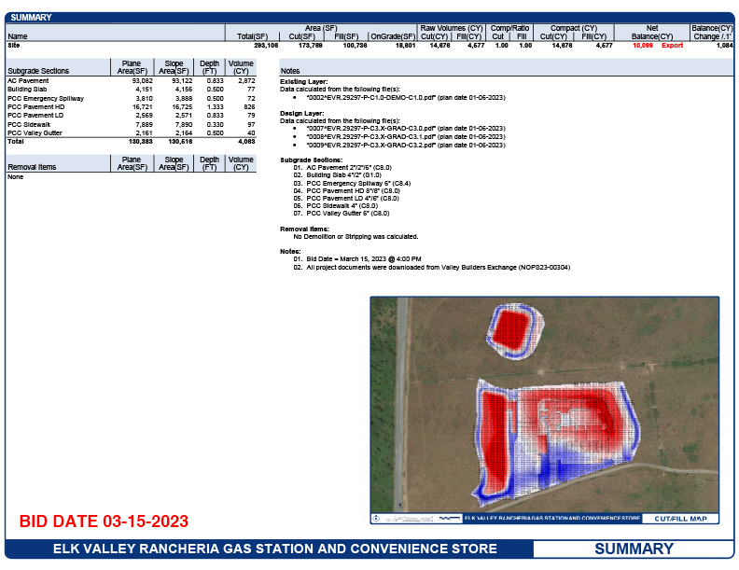Image resolution: width=739 pixels, height=570 pixels.
Task: Click the Removal Items column header
Action: click(x=32, y=167)
